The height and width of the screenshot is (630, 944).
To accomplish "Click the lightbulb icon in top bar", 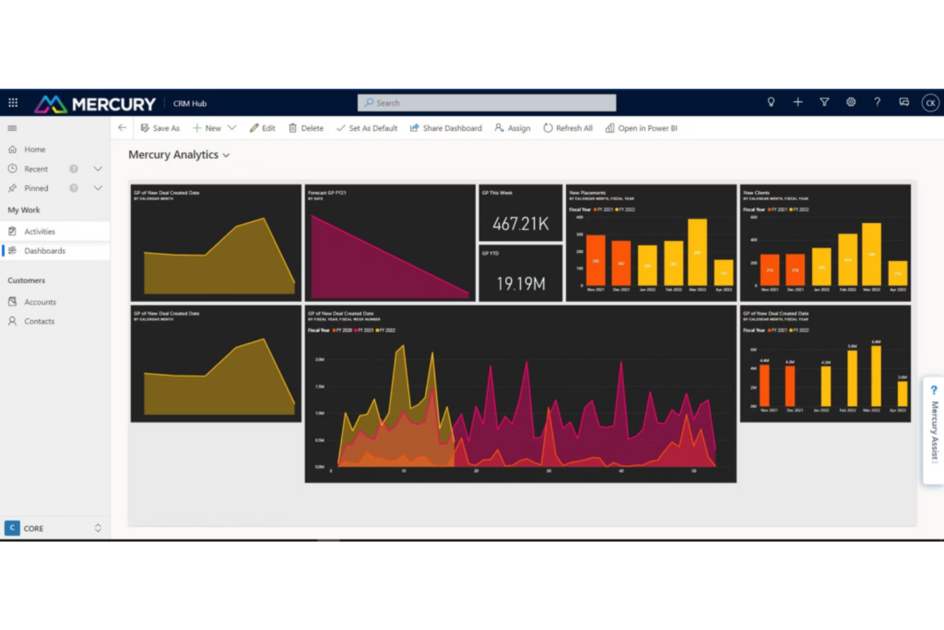I will point(771,102).
